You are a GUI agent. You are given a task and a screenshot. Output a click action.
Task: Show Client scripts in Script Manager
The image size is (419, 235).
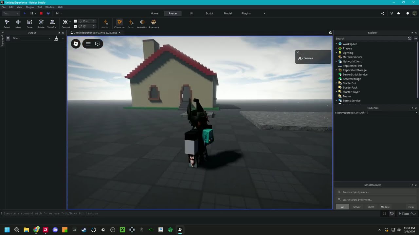[x=371, y=207]
